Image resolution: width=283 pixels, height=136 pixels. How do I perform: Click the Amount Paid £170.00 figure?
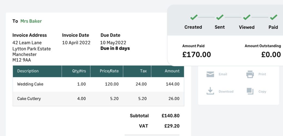196,54
